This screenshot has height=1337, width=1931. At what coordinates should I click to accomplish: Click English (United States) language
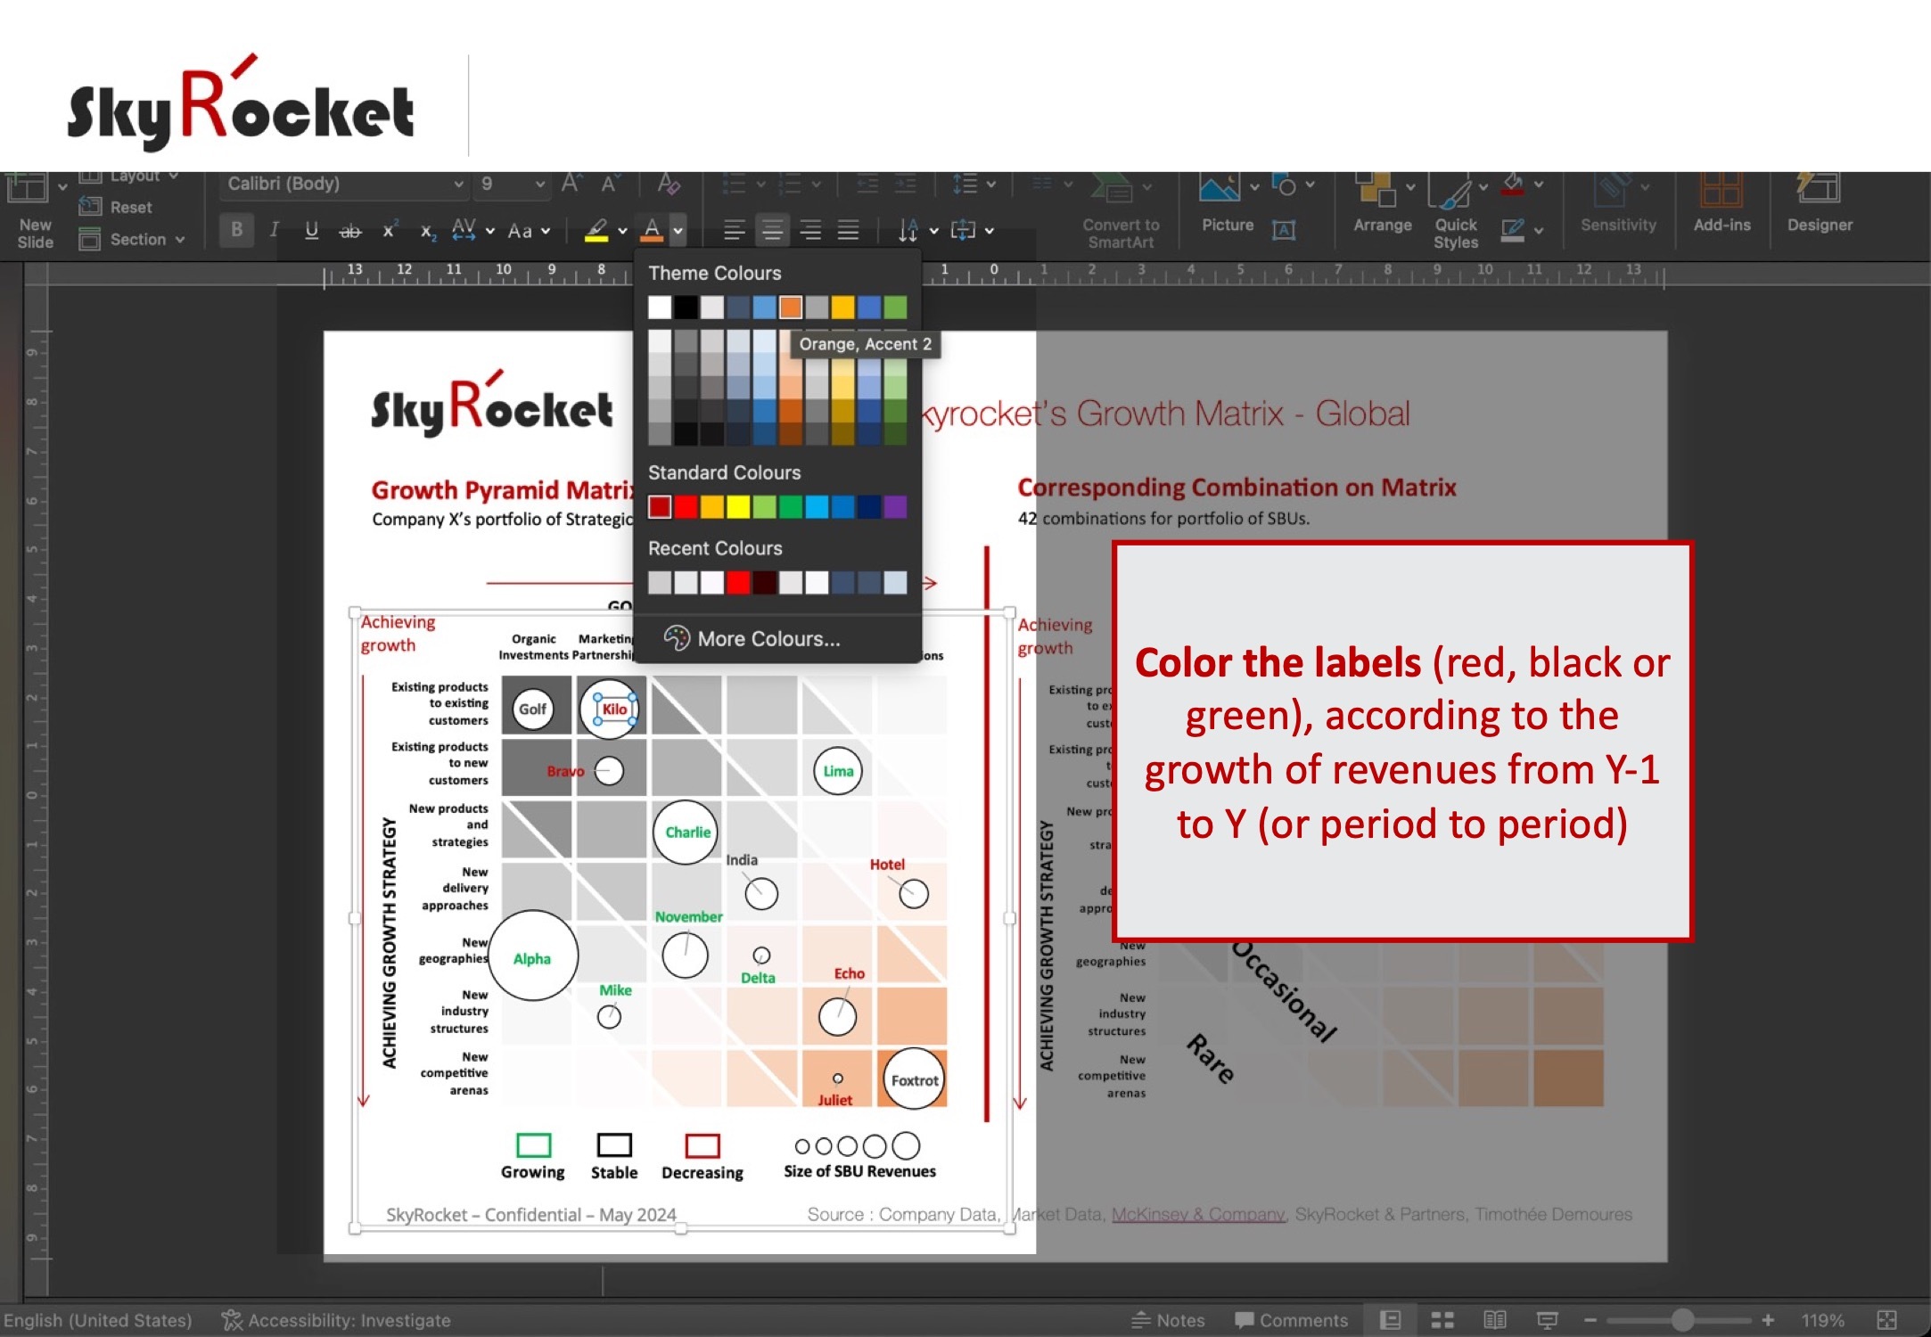pyautogui.click(x=98, y=1320)
